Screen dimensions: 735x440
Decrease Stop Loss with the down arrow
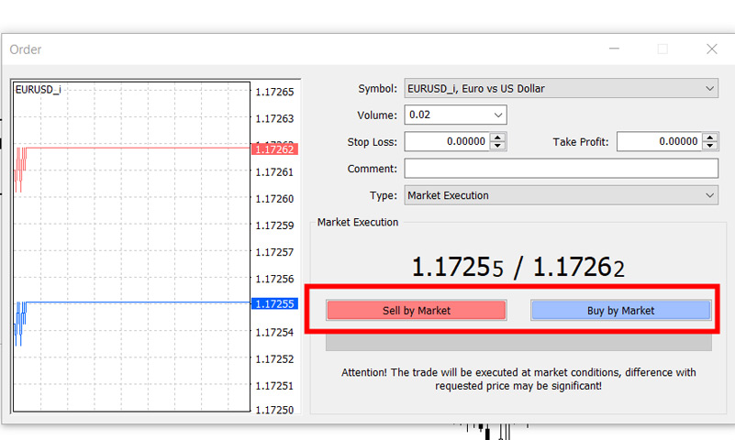coord(498,147)
